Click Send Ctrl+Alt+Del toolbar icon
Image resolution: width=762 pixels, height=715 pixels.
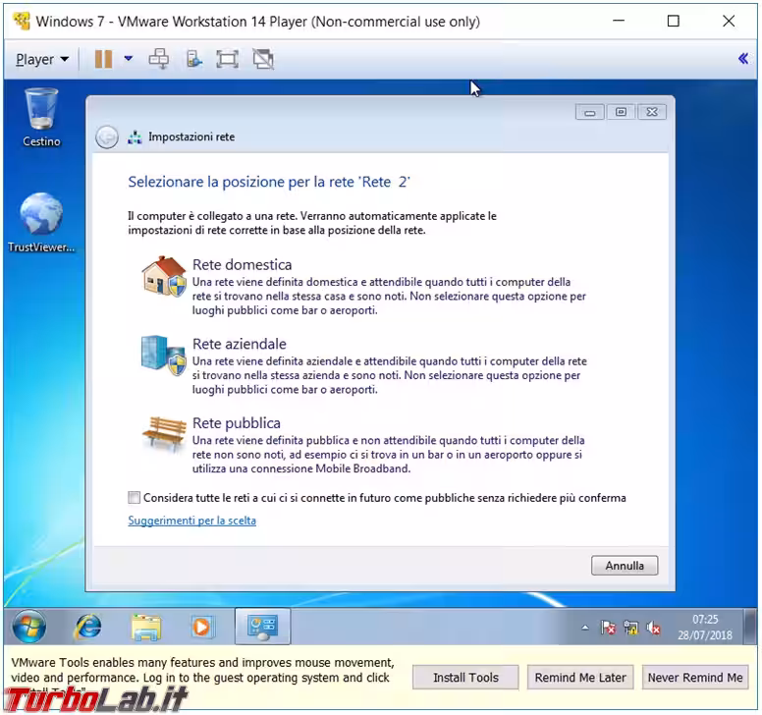click(159, 59)
